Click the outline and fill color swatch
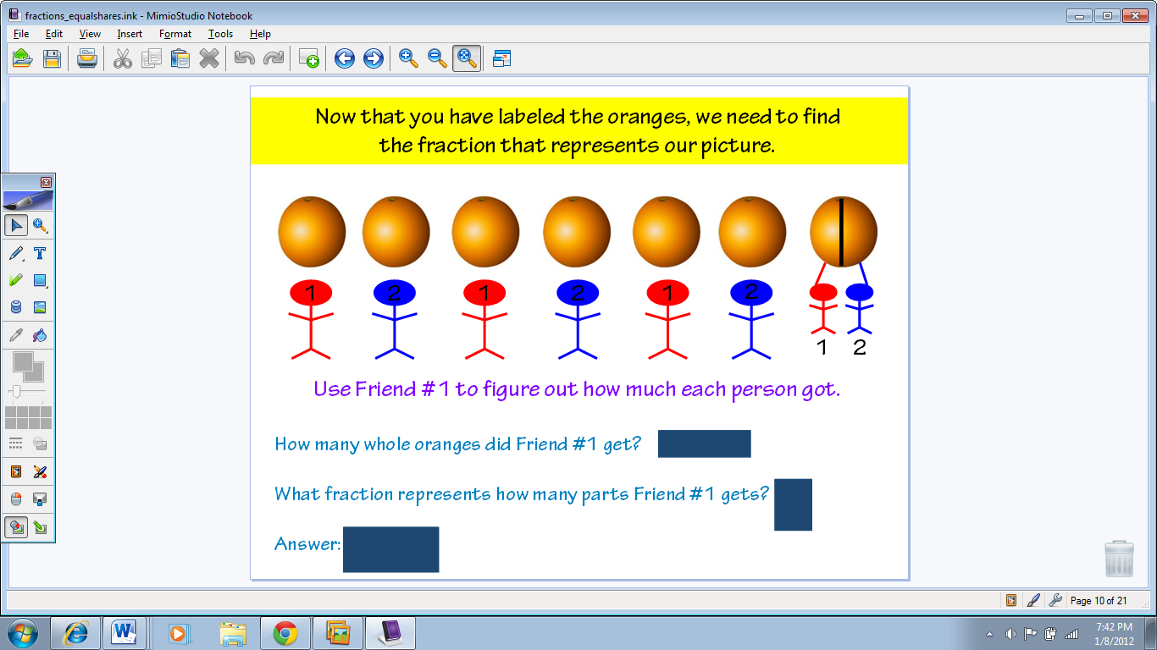This screenshot has width=1157, height=650. pyautogui.click(x=28, y=366)
